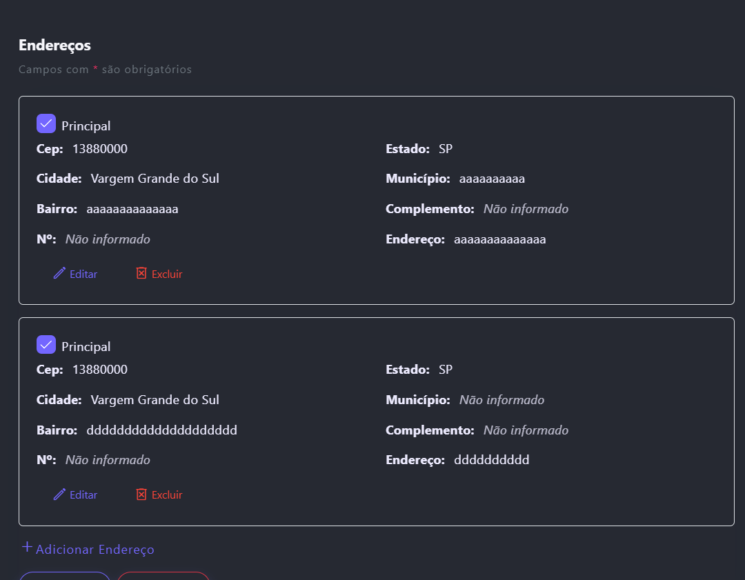Click Cidade value in the second address card
This screenshot has height=580, width=745.
point(155,400)
